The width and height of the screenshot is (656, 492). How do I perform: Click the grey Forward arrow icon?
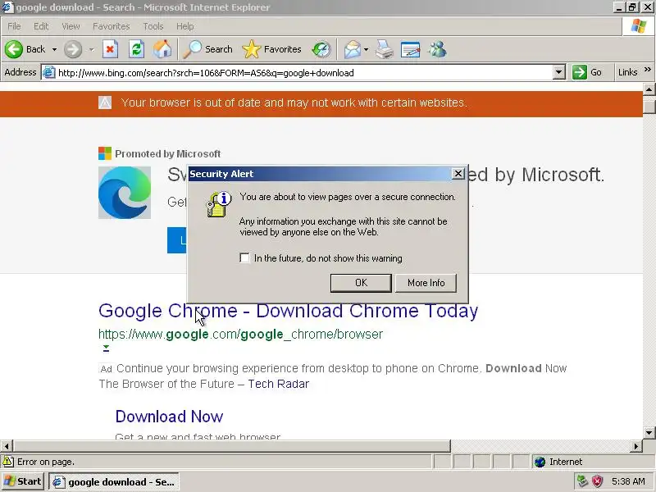(x=73, y=49)
